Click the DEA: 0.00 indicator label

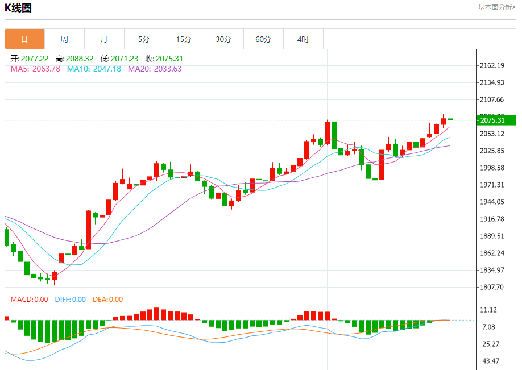(107, 300)
